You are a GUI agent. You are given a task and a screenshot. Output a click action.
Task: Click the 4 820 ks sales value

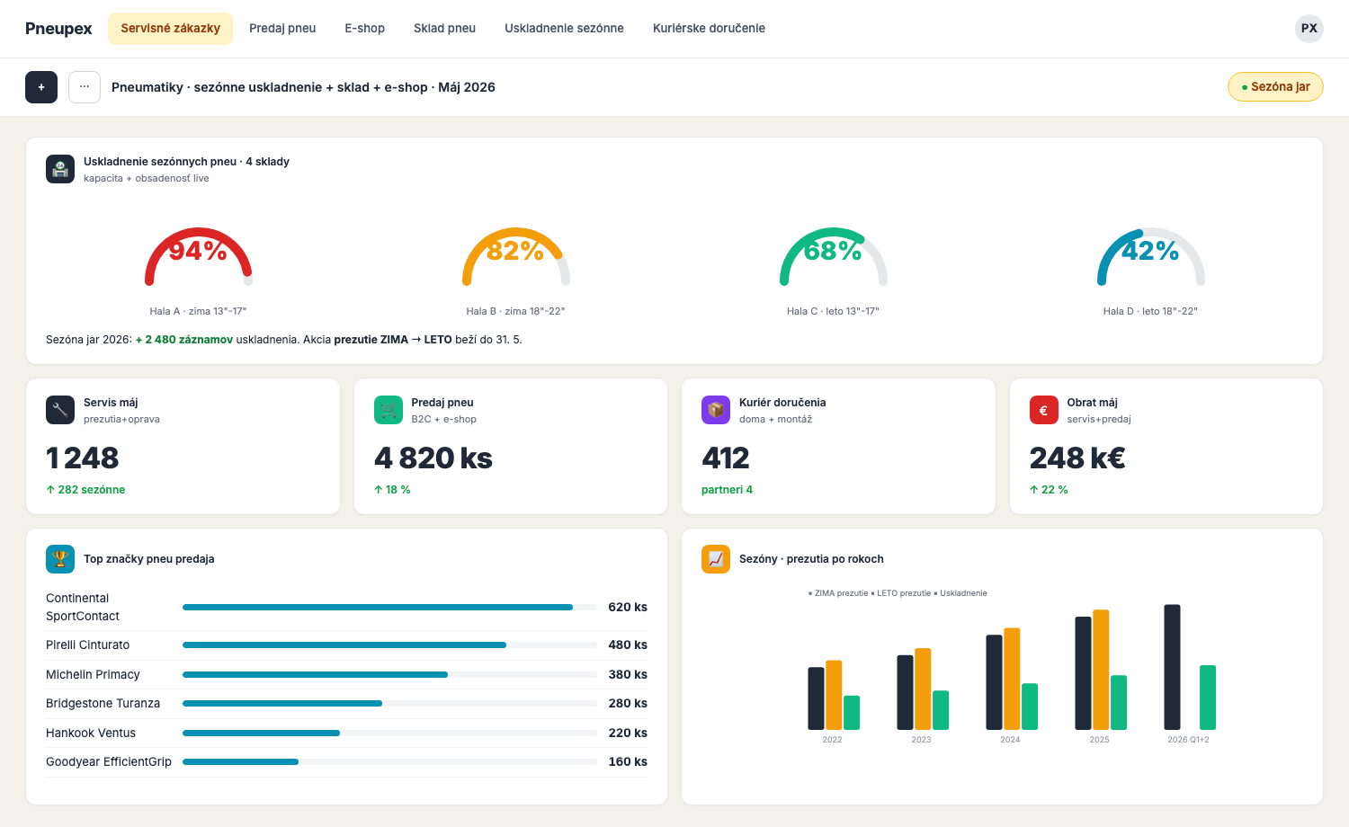433,458
